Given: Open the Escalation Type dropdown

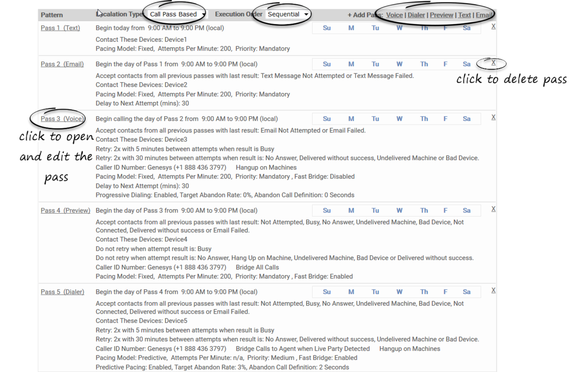Looking at the screenshot, I should [x=177, y=14].
